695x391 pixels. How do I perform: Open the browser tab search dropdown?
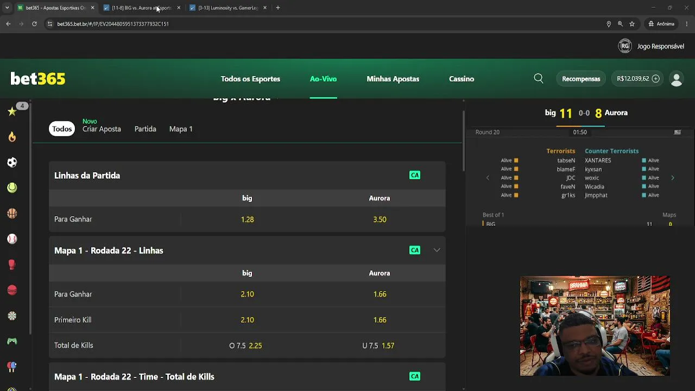coord(7,8)
